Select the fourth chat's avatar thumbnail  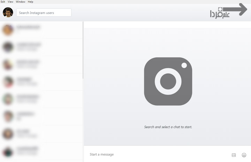click(x=8, y=82)
